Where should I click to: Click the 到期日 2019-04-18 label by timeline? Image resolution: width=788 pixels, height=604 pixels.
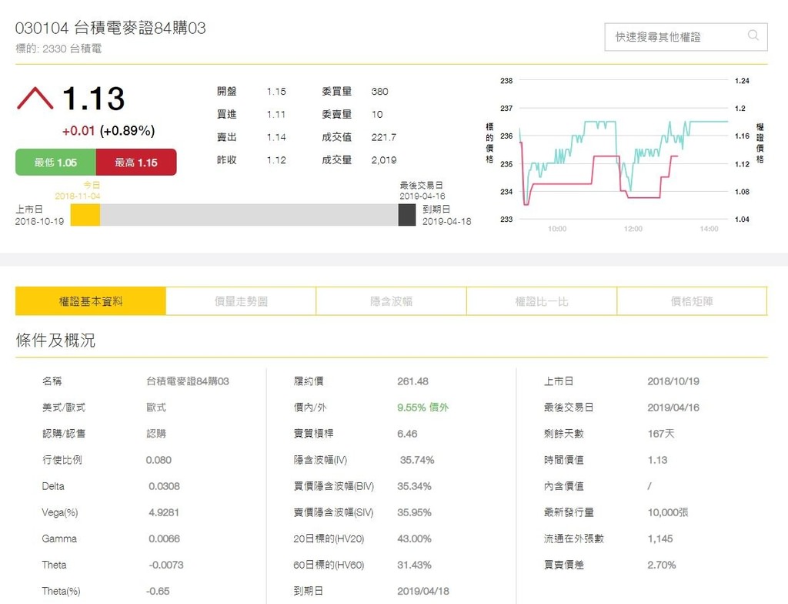[446, 215]
